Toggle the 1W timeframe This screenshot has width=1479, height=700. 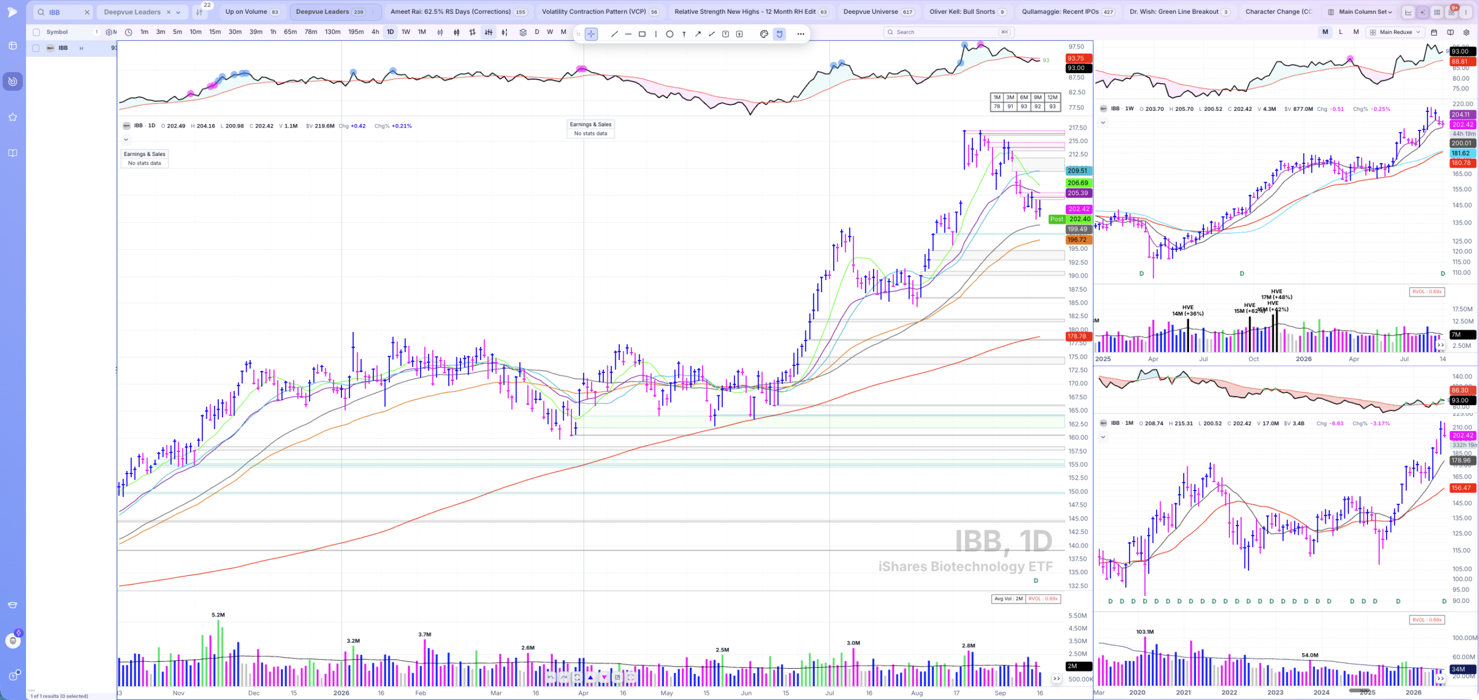(x=406, y=32)
